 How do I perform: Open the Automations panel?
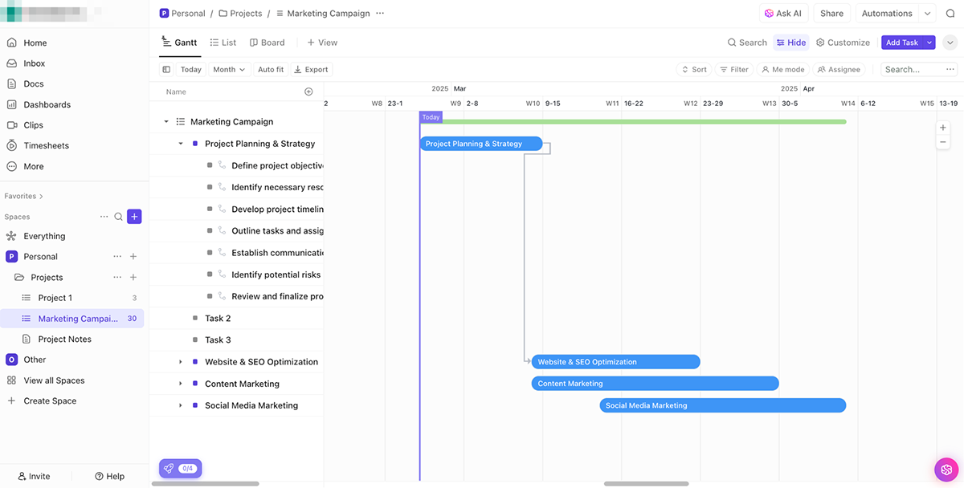point(886,13)
